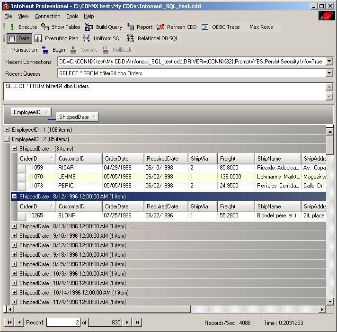Open the Recent Connections dropdown

pos(329,62)
